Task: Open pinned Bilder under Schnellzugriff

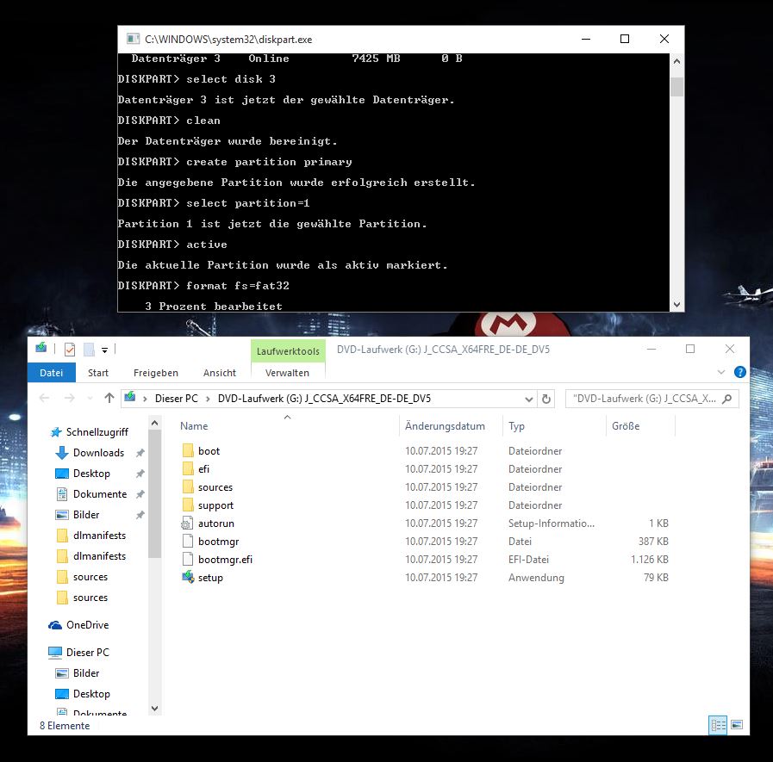Action: pyautogui.click(x=86, y=515)
